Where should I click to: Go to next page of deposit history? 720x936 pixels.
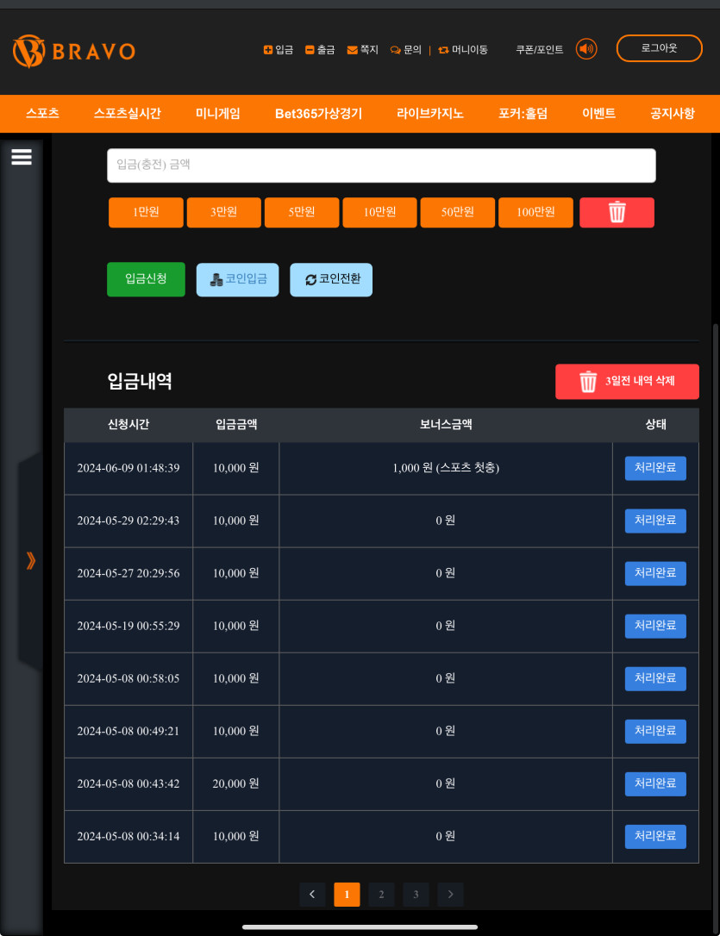[450, 895]
